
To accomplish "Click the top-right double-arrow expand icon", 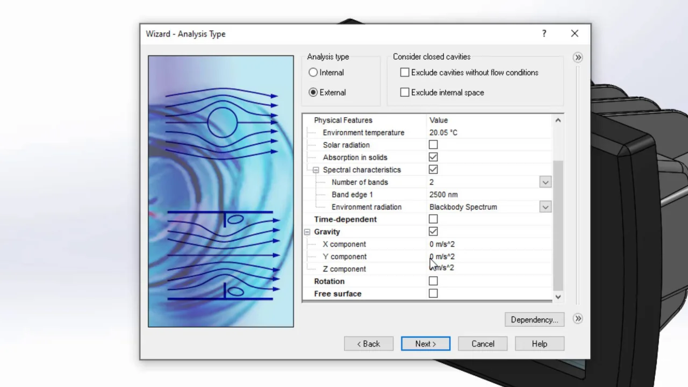I will tap(578, 58).
